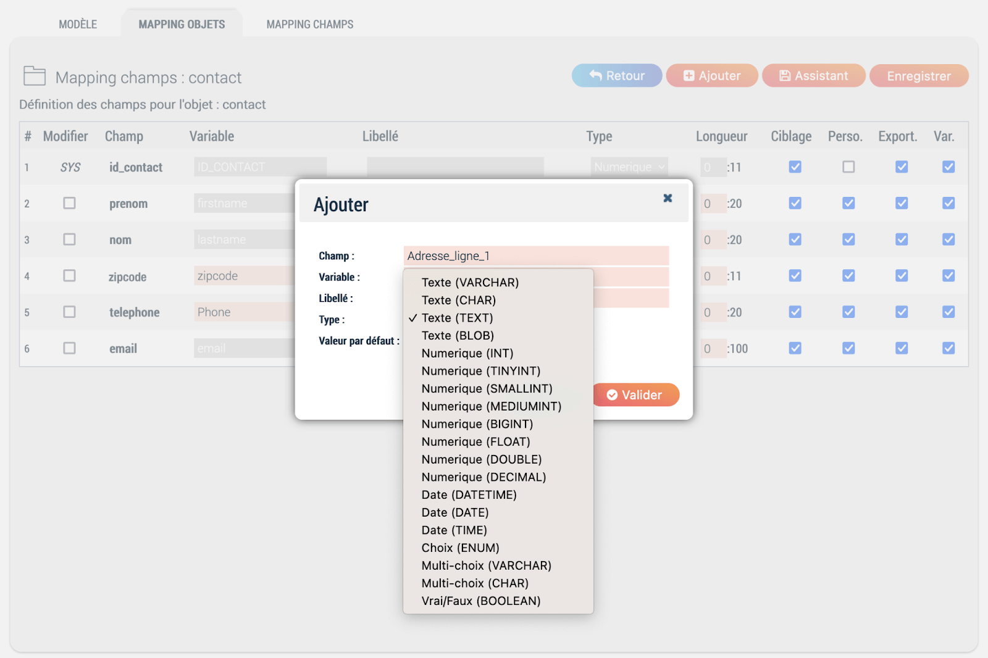This screenshot has width=988, height=658.
Task: Tick the Modifier checkbox for nom
Action: click(x=69, y=239)
